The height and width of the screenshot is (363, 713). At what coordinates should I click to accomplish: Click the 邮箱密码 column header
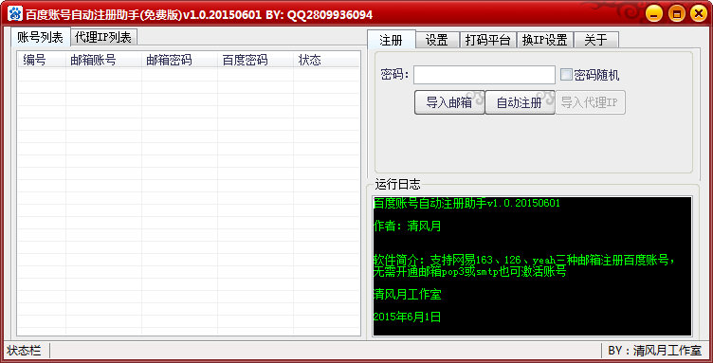point(179,60)
